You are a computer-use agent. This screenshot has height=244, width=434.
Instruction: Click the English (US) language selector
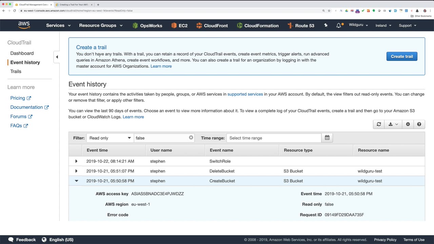pyautogui.click(x=61, y=240)
